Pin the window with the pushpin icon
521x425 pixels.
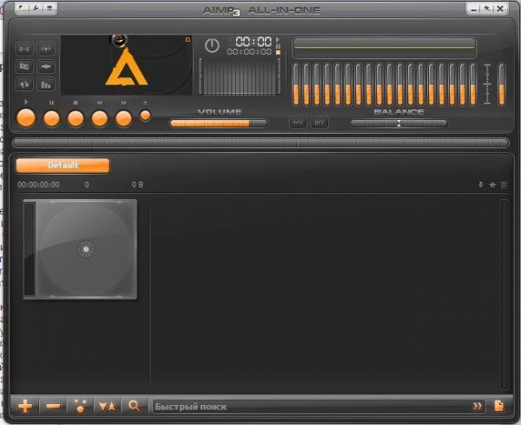tap(487, 9)
